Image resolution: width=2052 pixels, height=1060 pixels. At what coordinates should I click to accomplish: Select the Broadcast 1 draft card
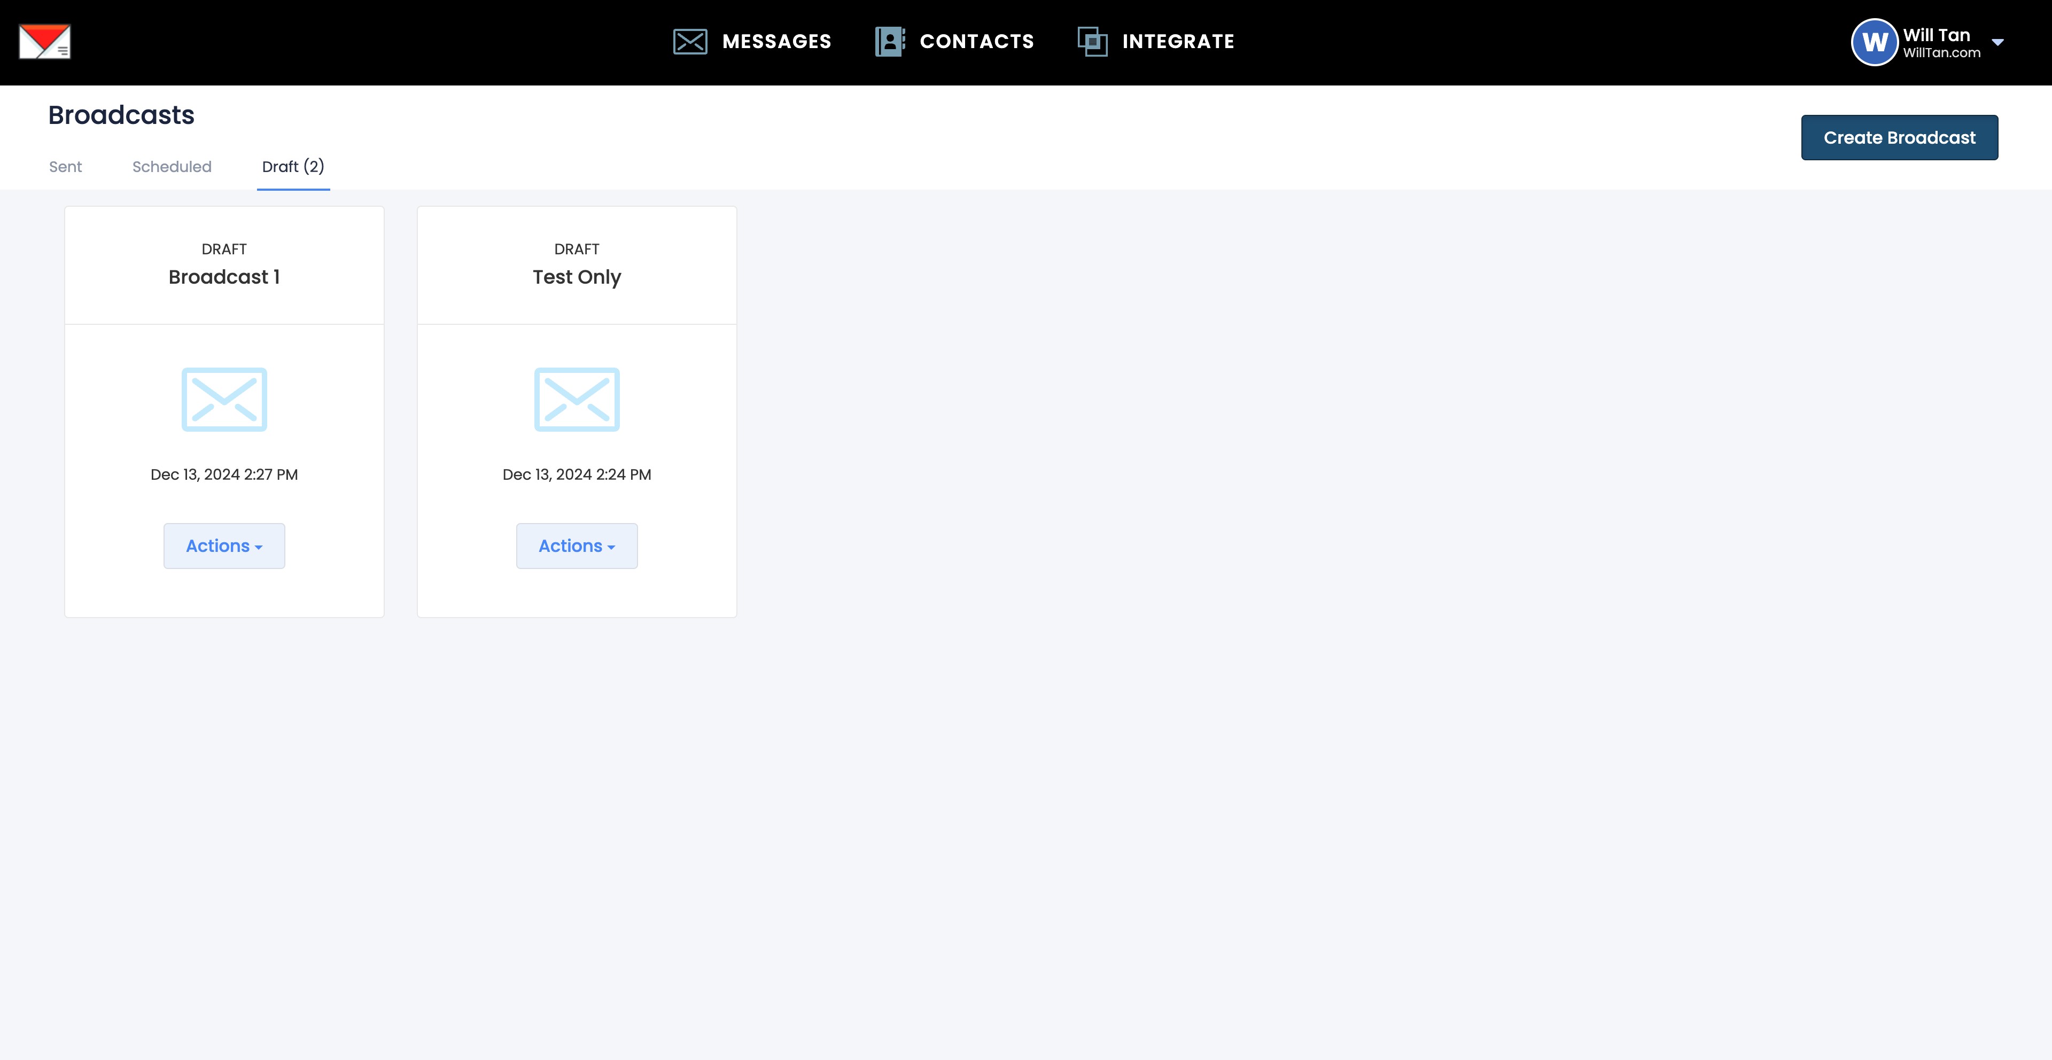coord(224,277)
